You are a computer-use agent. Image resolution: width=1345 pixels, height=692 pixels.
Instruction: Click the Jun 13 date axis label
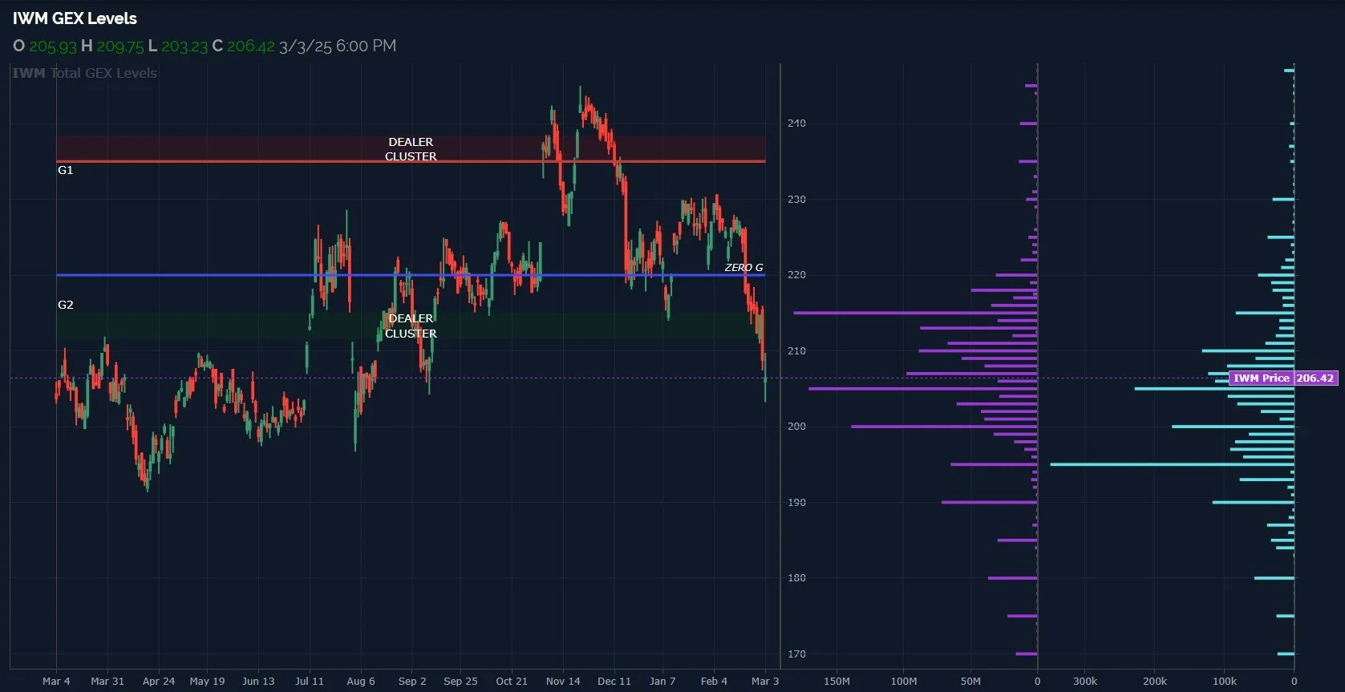tap(258, 681)
